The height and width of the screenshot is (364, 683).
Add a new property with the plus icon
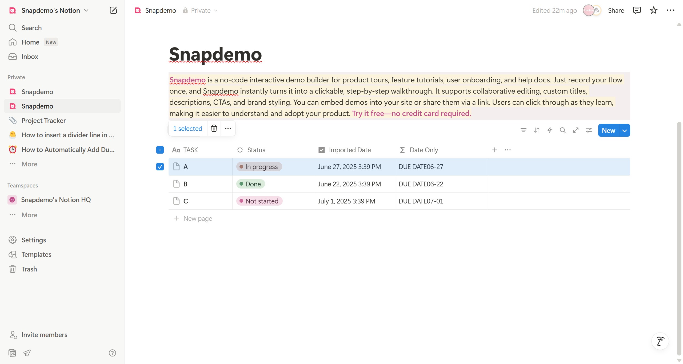pos(494,150)
